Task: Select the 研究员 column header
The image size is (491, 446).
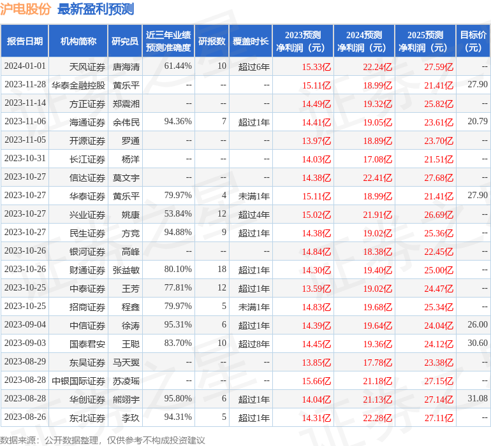Action: coord(125,41)
